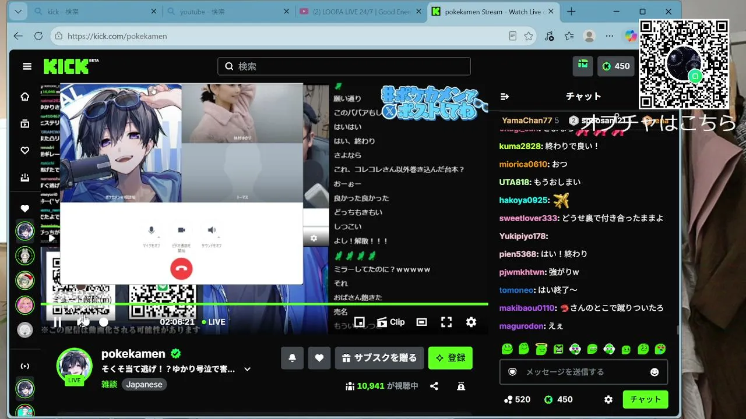This screenshot has height=419, width=746.
Task: Switch to the LOOPA LIVE 24/7 tab
Action: point(361,12)
